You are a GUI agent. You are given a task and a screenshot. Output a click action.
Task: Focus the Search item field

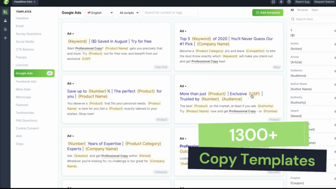point(312,19)
